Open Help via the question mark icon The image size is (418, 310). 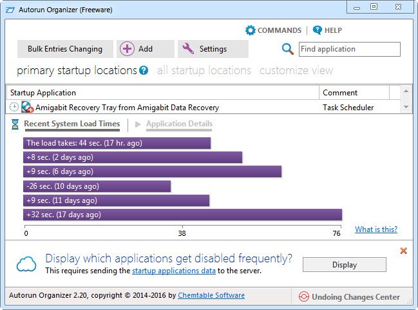point(317,30)
